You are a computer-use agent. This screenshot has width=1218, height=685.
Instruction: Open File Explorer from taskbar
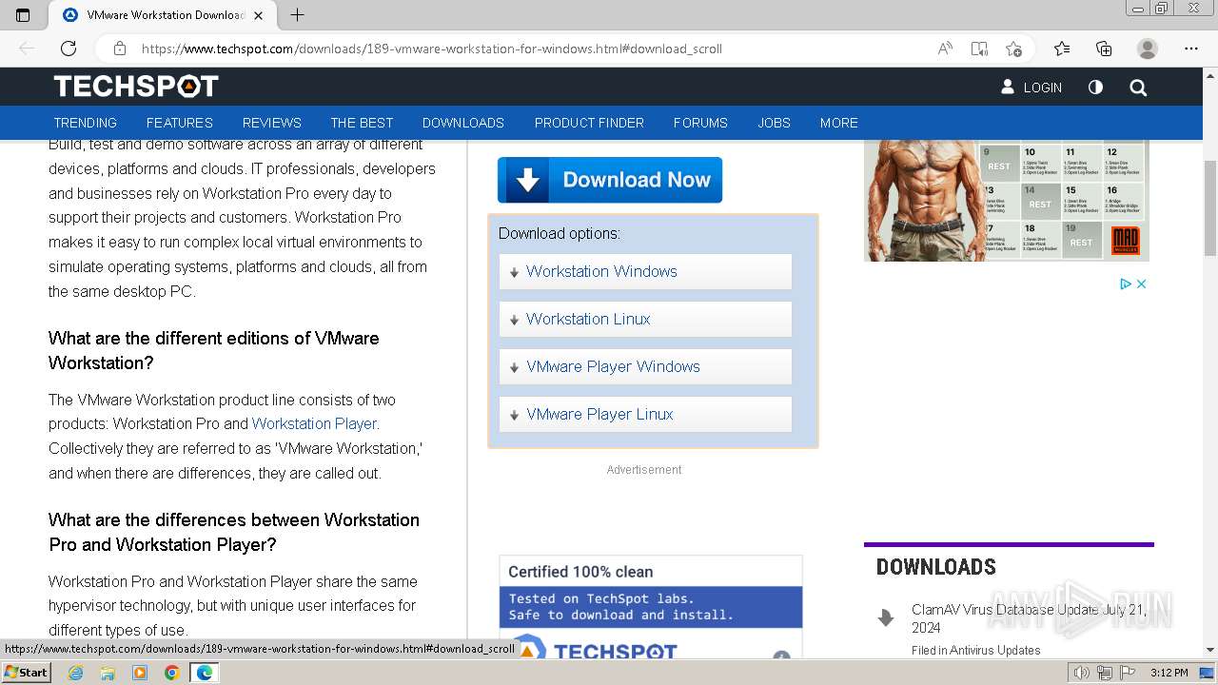point(108,673)
